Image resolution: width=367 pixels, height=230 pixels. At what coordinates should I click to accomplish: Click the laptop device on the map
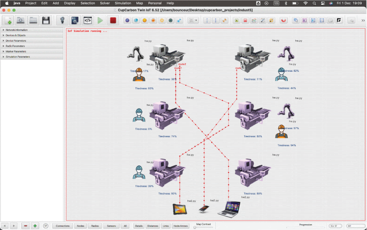click(229, 209)
